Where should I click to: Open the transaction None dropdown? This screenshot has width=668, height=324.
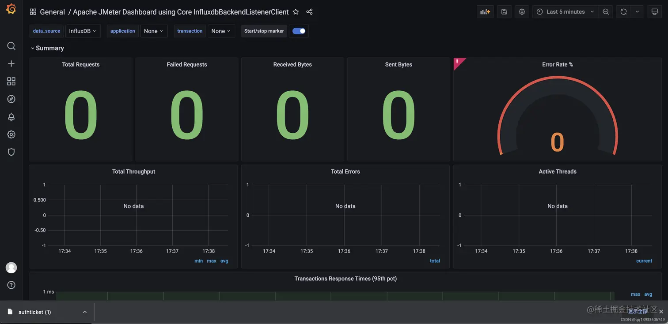pyautogui.click(x=221, y=31)
